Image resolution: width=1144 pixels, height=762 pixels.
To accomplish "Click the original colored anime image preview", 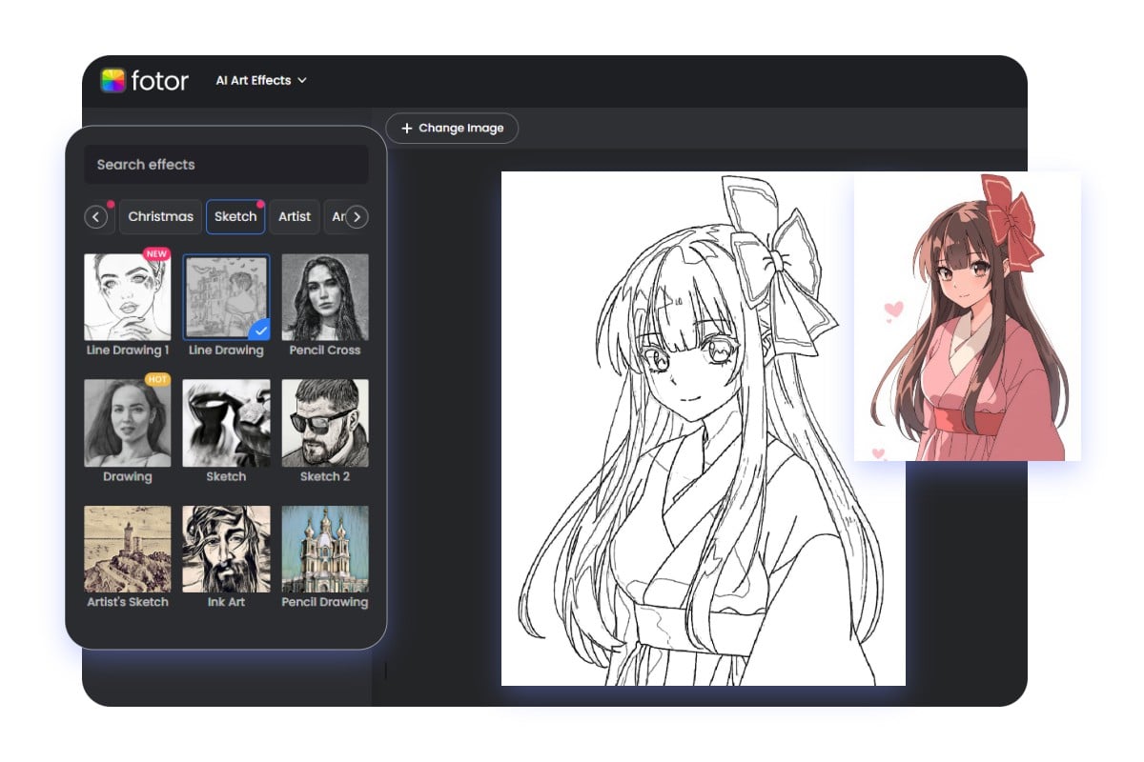I will tap(967, 316).
